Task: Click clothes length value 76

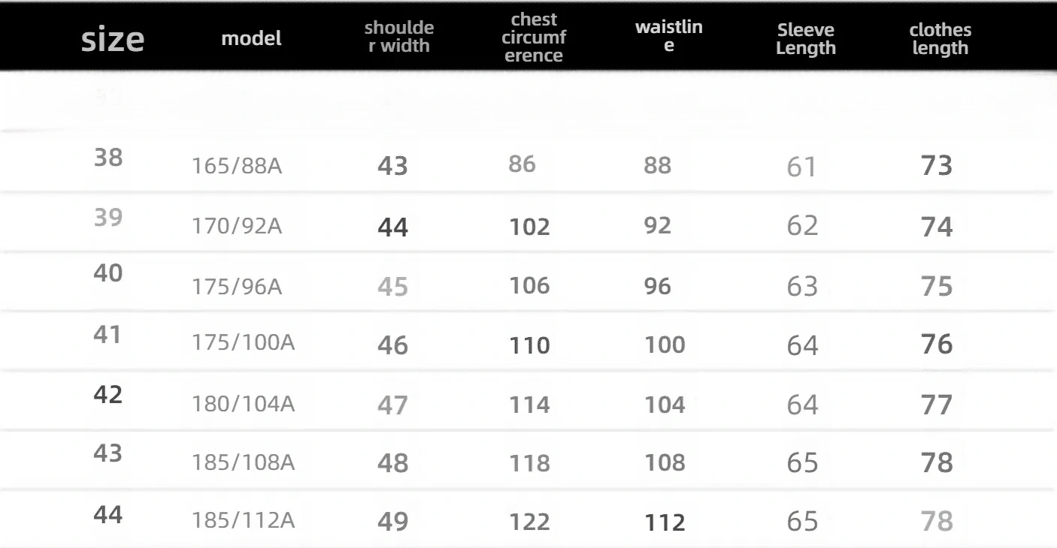Action: 937,345
